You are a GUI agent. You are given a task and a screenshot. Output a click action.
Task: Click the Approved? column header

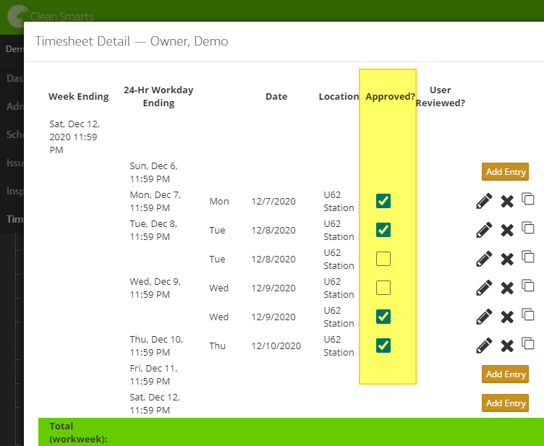(x=390, y=96)
